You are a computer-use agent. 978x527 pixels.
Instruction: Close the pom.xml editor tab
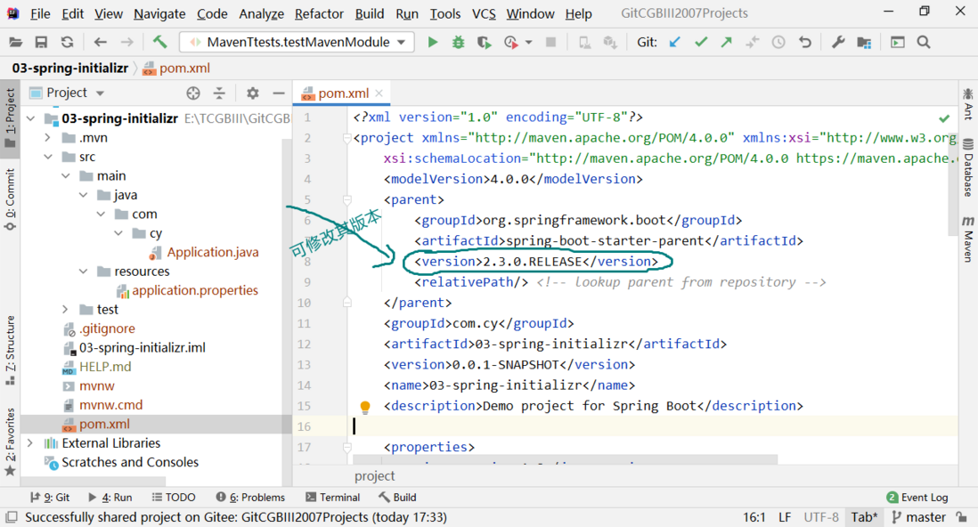[x=379, y=93]
